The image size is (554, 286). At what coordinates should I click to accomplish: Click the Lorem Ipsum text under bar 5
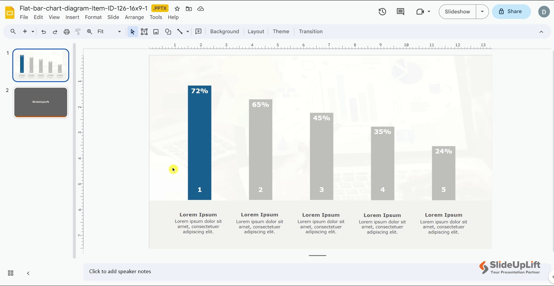(443, 215)
